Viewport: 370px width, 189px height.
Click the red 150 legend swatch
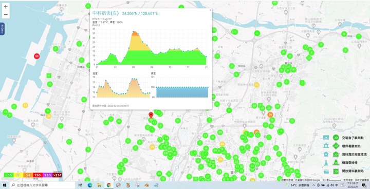tap(38, 175)
